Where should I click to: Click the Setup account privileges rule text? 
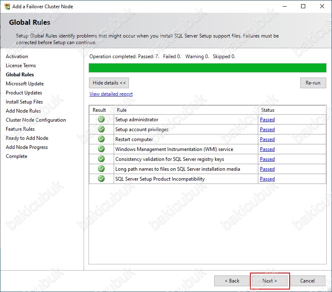[142, 130]
